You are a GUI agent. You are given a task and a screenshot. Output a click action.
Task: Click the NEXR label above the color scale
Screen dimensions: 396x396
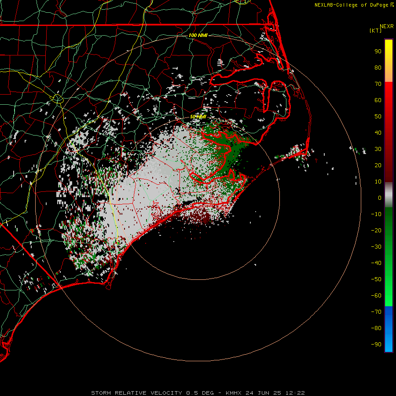[386, 26]
